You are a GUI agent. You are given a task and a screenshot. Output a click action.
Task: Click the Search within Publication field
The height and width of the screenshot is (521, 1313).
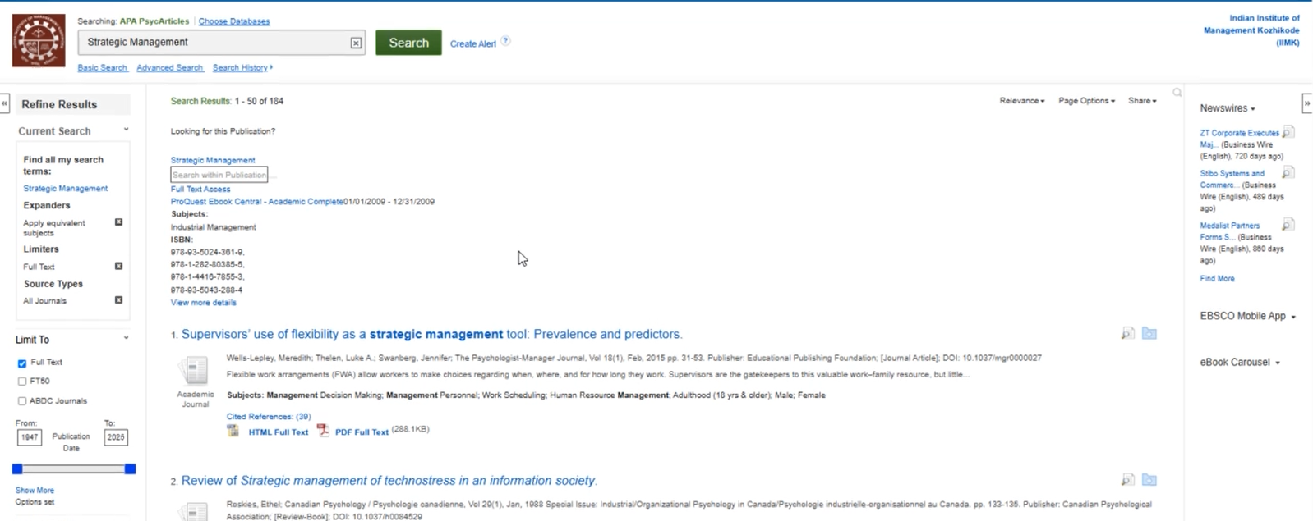[219, 175]
